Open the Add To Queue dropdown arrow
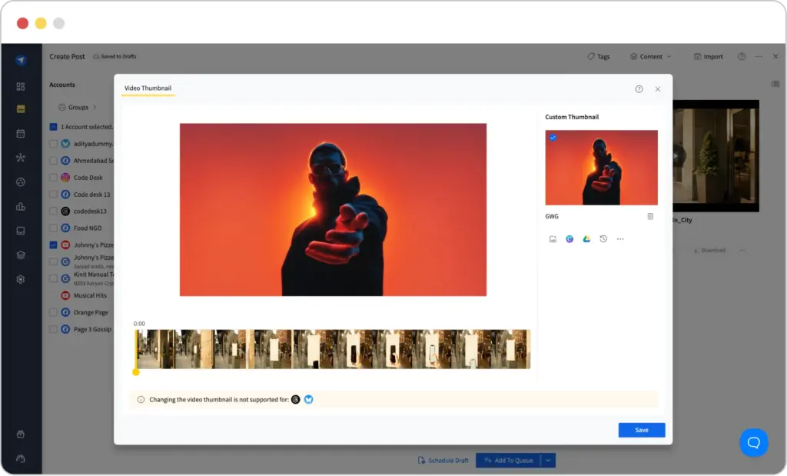 pos(549,460)
